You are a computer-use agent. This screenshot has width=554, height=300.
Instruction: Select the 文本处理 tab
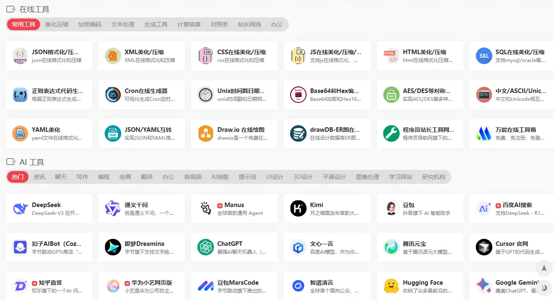pos(123,24)
